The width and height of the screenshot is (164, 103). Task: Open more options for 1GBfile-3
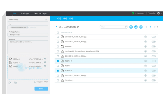pos(154,71)
